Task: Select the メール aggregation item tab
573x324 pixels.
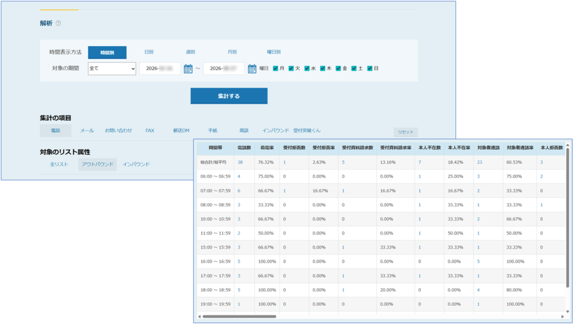Action: (87, 130)
